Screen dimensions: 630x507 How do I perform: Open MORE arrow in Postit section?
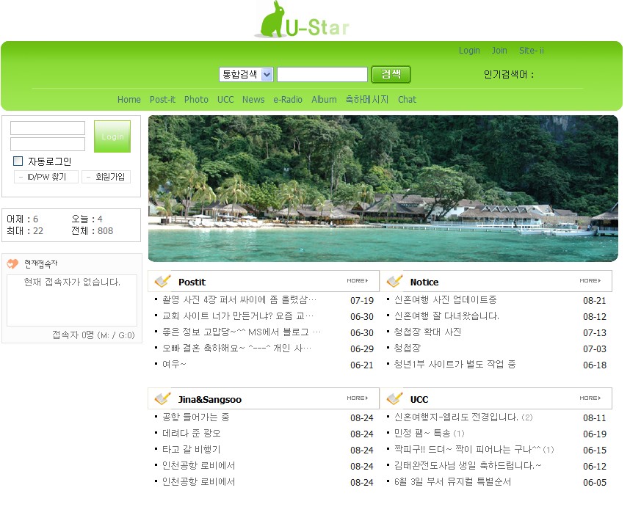click(x=357, y=280)
